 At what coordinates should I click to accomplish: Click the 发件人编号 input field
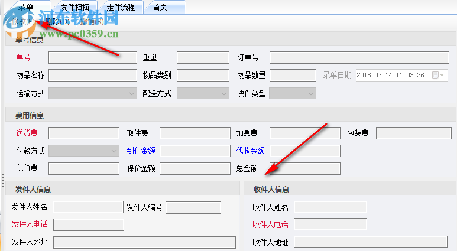(193, 208)
